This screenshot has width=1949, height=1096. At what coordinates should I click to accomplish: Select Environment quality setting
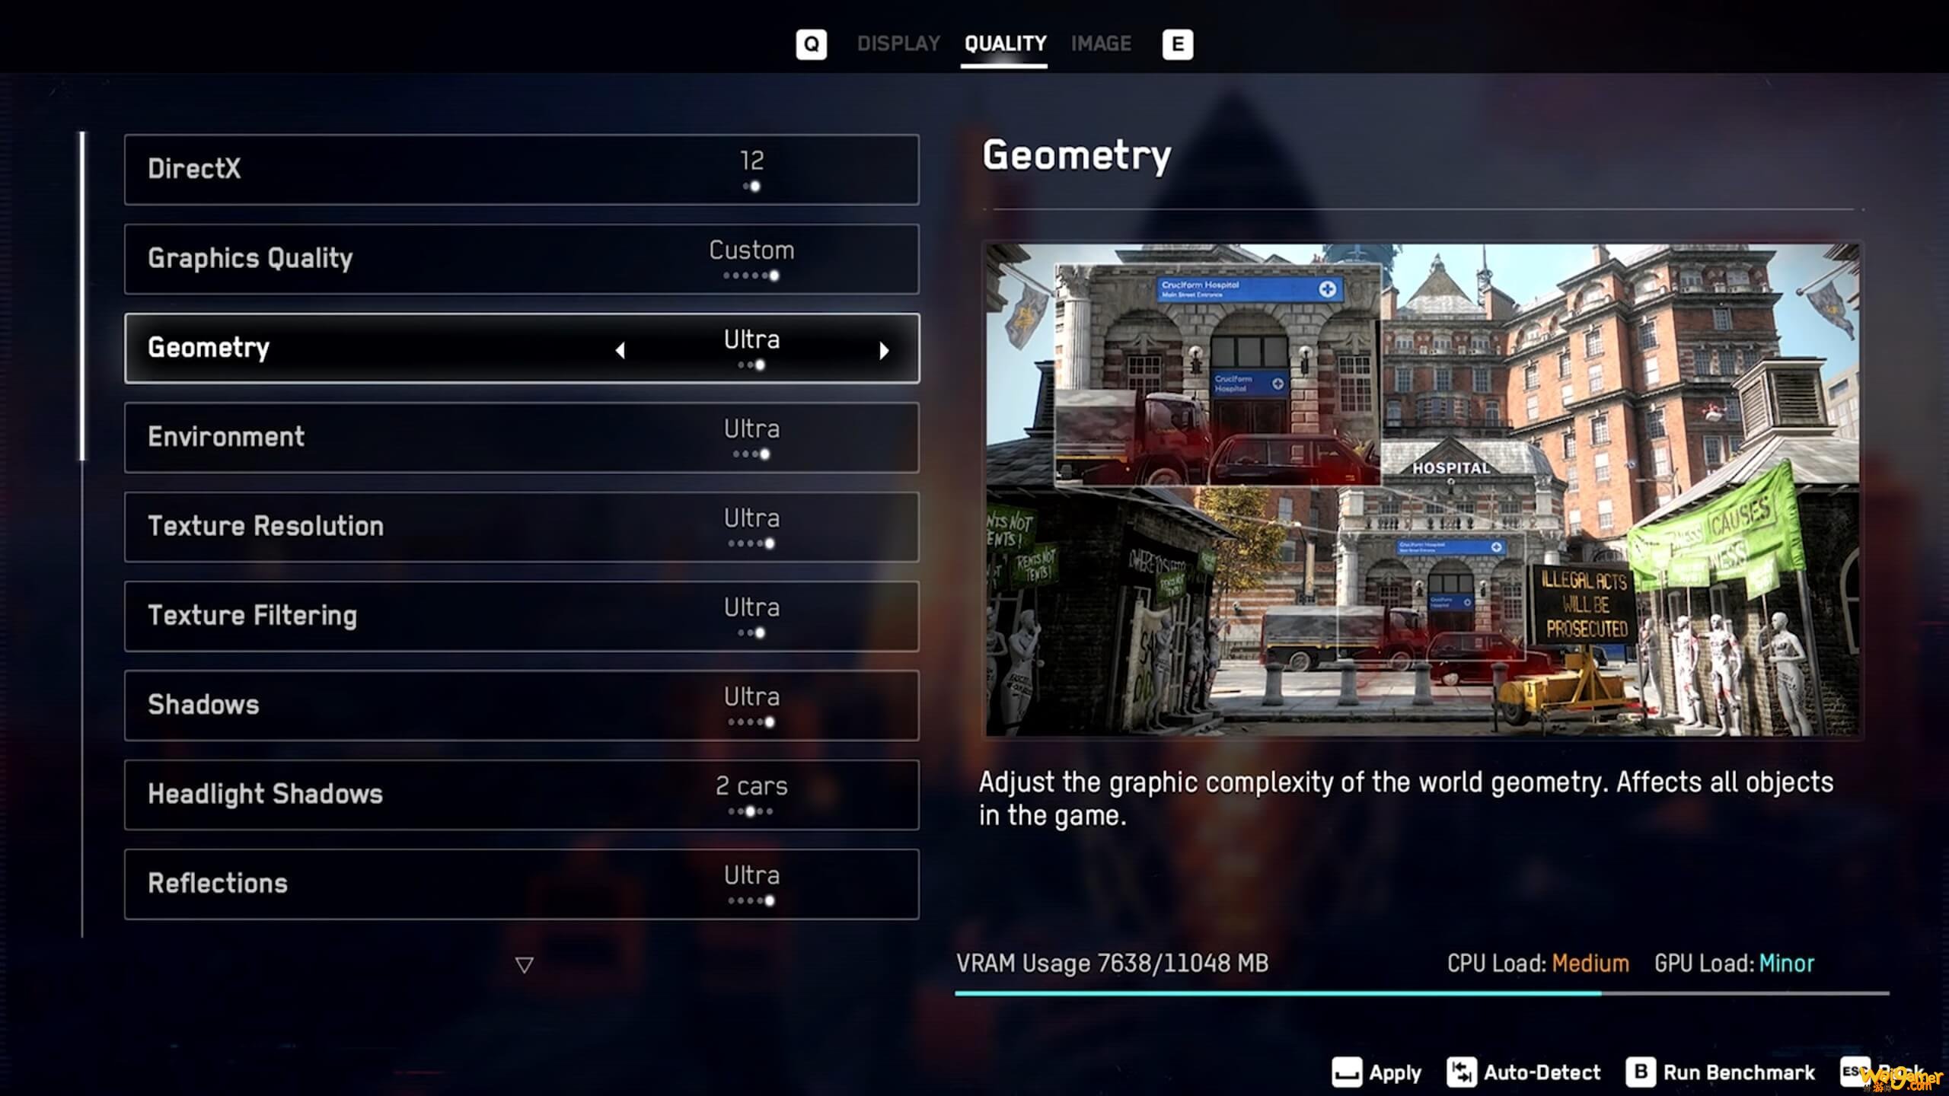pyautogui.click(x=522, y=436)
